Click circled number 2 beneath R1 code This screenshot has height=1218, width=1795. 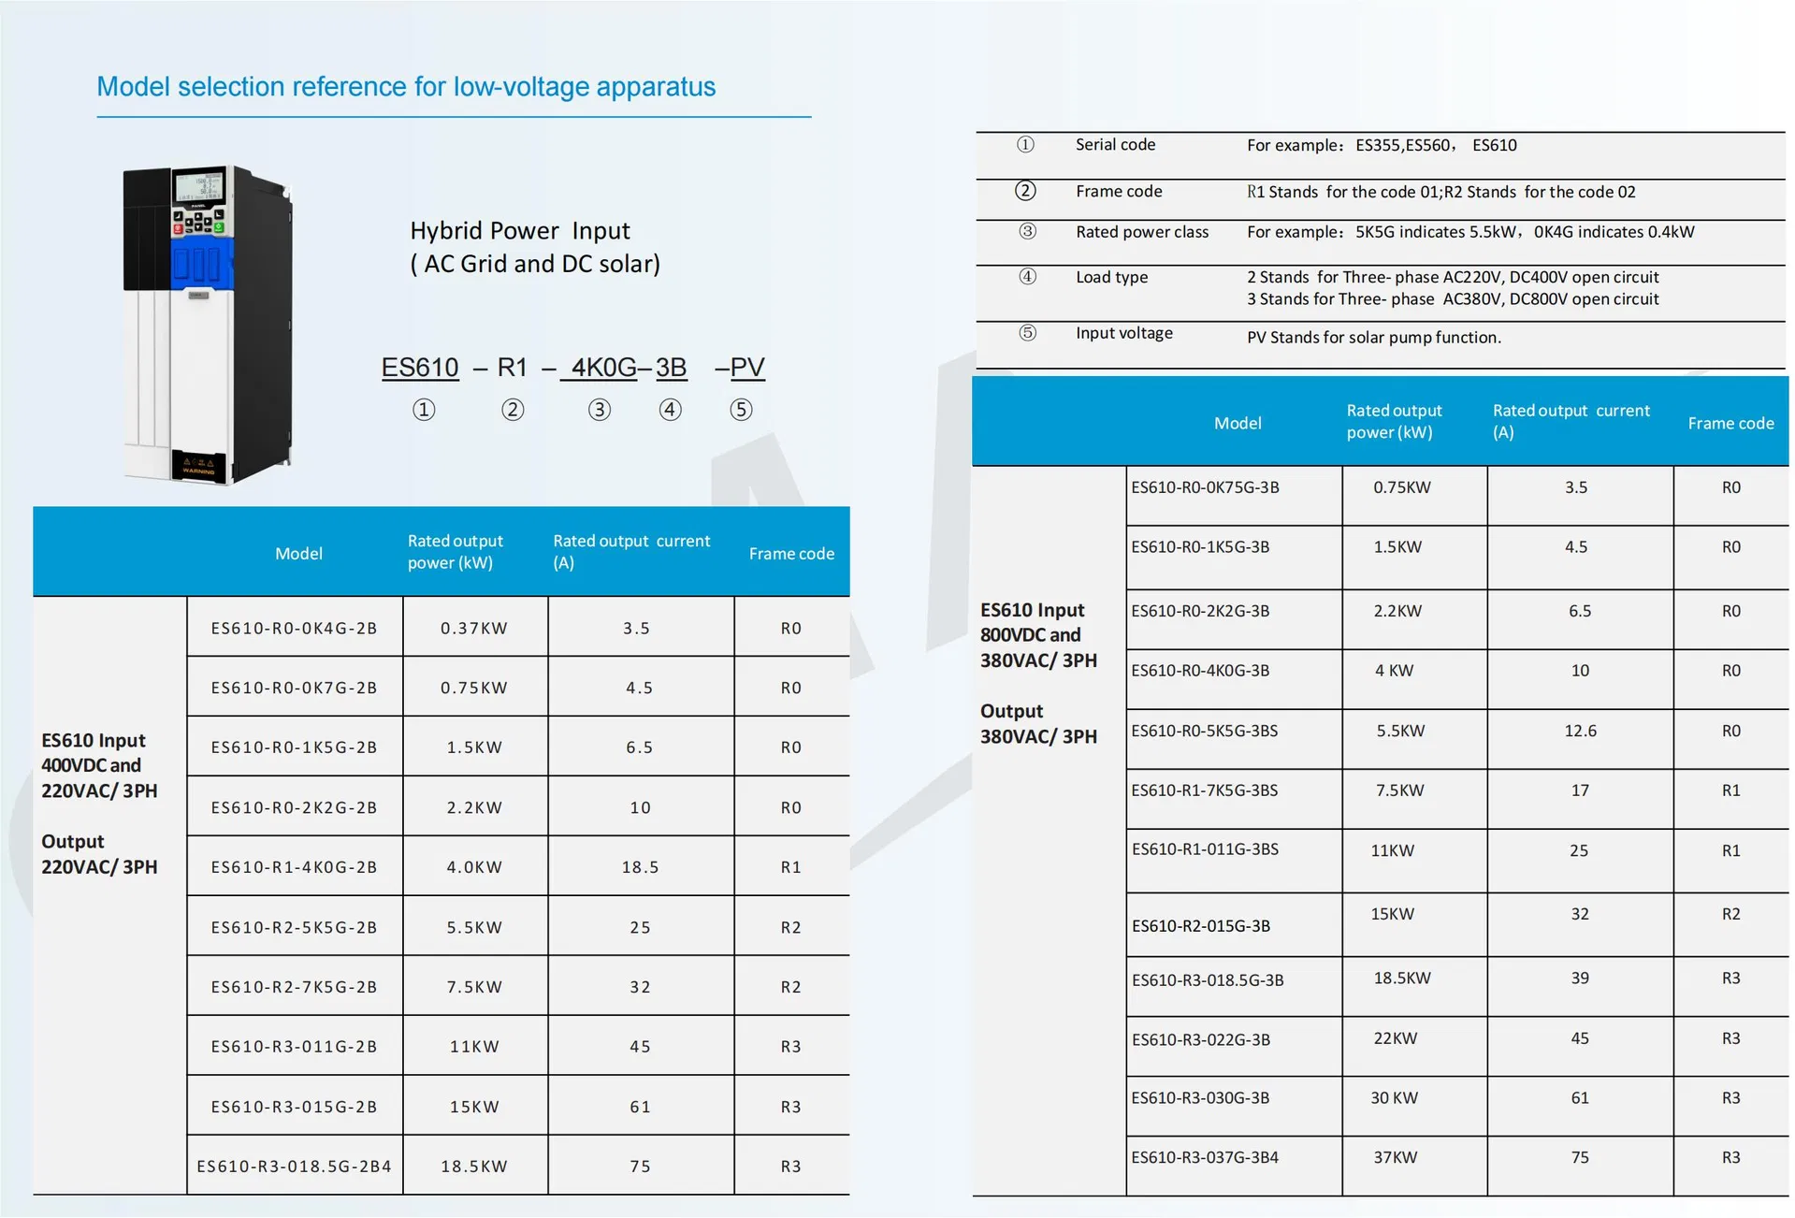[513, 410]
